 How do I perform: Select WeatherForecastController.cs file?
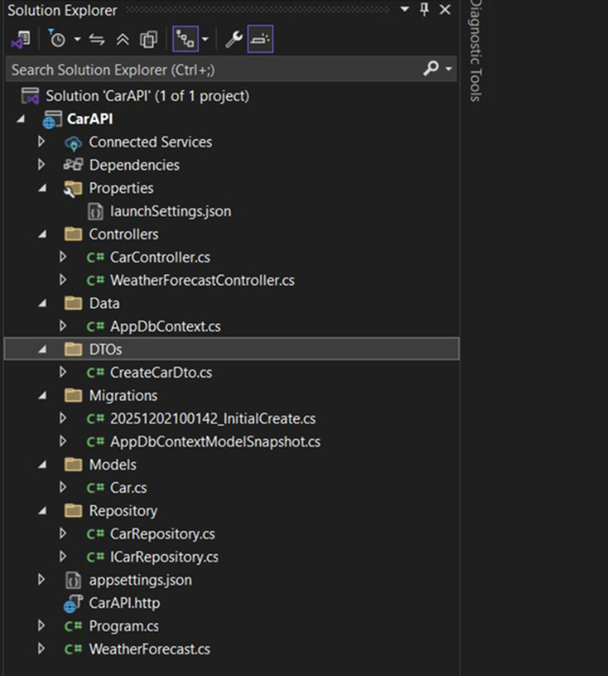coord(202,280)
